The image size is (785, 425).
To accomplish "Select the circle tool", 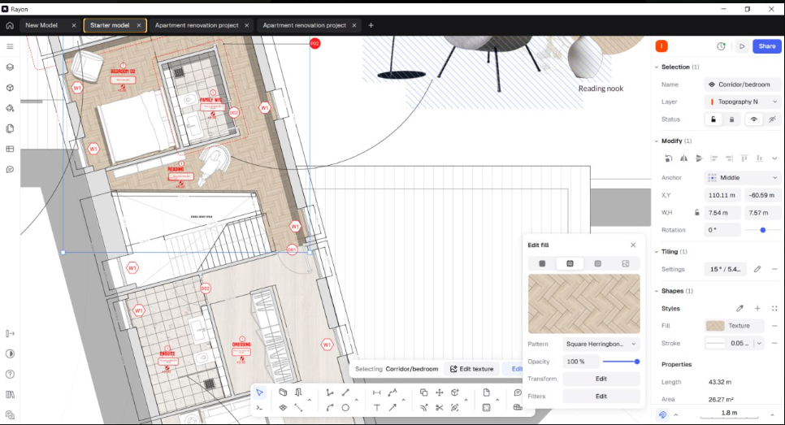I will [x=345, y=408].
